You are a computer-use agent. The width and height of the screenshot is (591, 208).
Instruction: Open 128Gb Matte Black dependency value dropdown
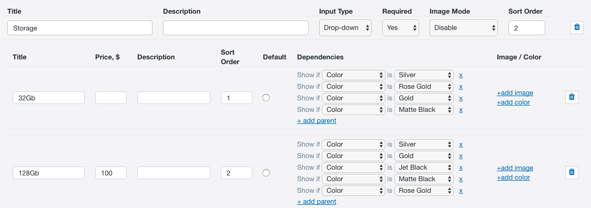[x=424, y=179]
